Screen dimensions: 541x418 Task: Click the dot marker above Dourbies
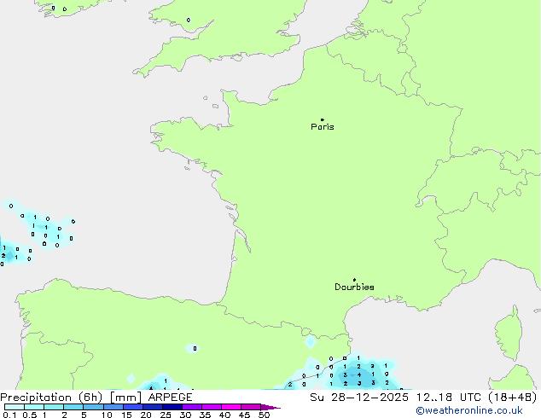[354, 280]
